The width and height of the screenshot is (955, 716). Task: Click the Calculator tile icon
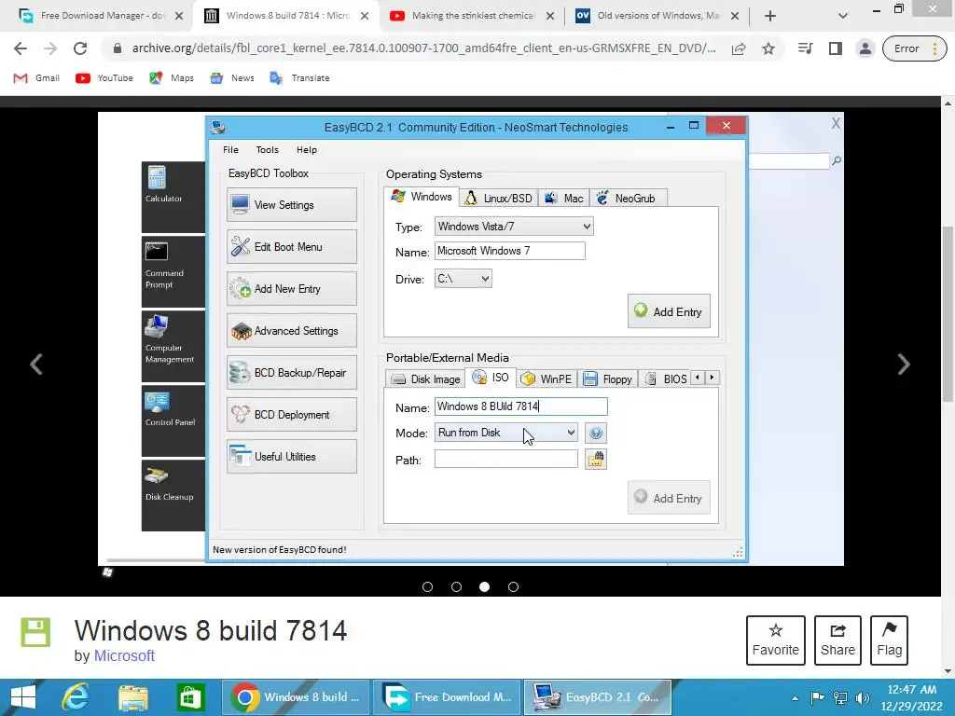(x=157, y=178)
